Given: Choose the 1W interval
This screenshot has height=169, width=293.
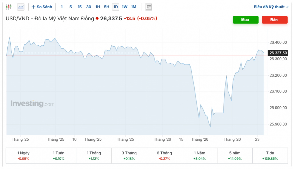Looking at the screenshot, I should pos(124,7).
